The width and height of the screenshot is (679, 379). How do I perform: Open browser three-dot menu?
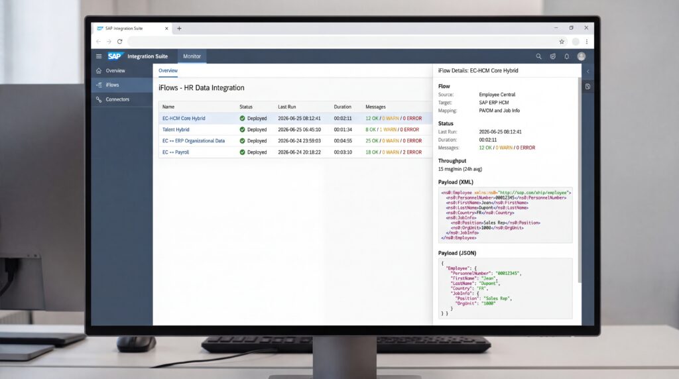(x=587, y=42)
